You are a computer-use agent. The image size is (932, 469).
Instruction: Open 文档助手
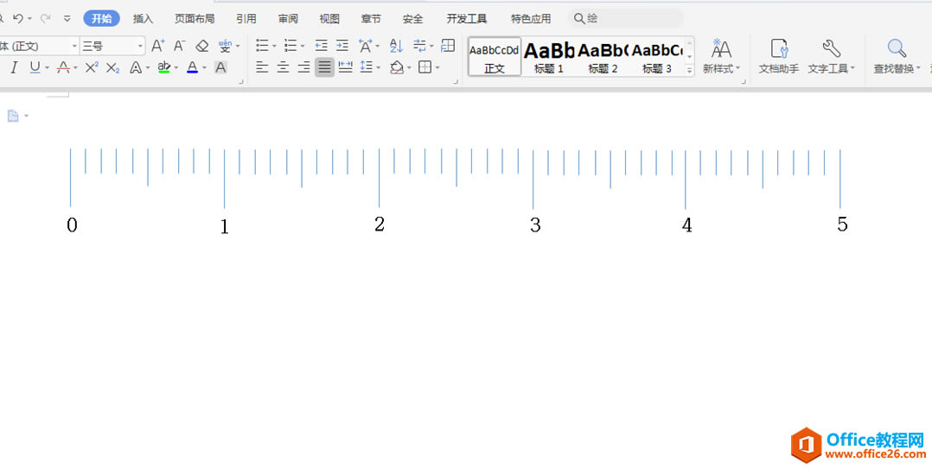pyautogui.click(x=779, y=57)
